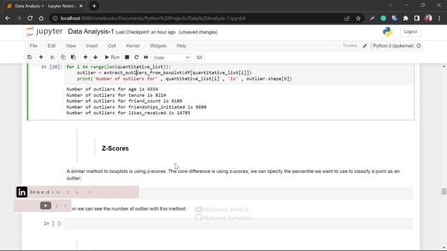Click the notebook vertical scrollbar thumb

coord(444,192)
